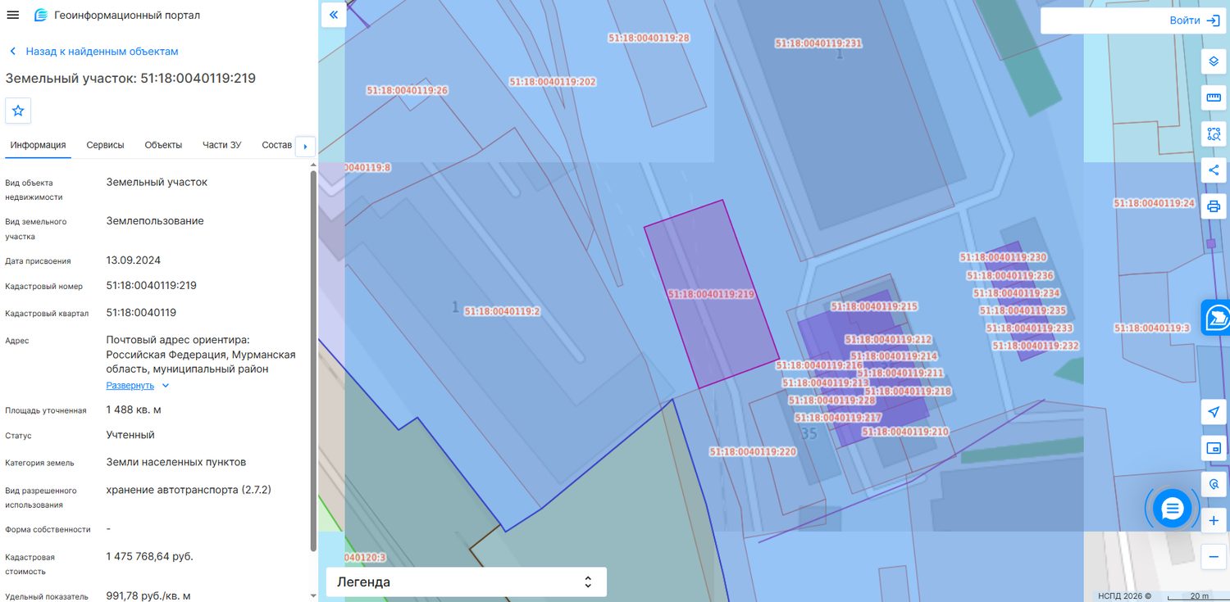This screenshot has width=1230, height=602.
Task: Open the Объекты tab
Action: pyautogui.click(x=163, y=145)
